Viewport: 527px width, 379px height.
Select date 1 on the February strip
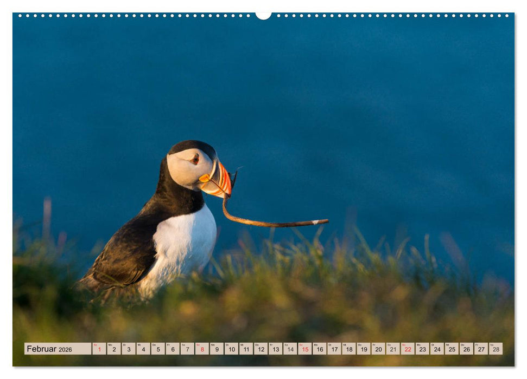(x=99, y=349)
